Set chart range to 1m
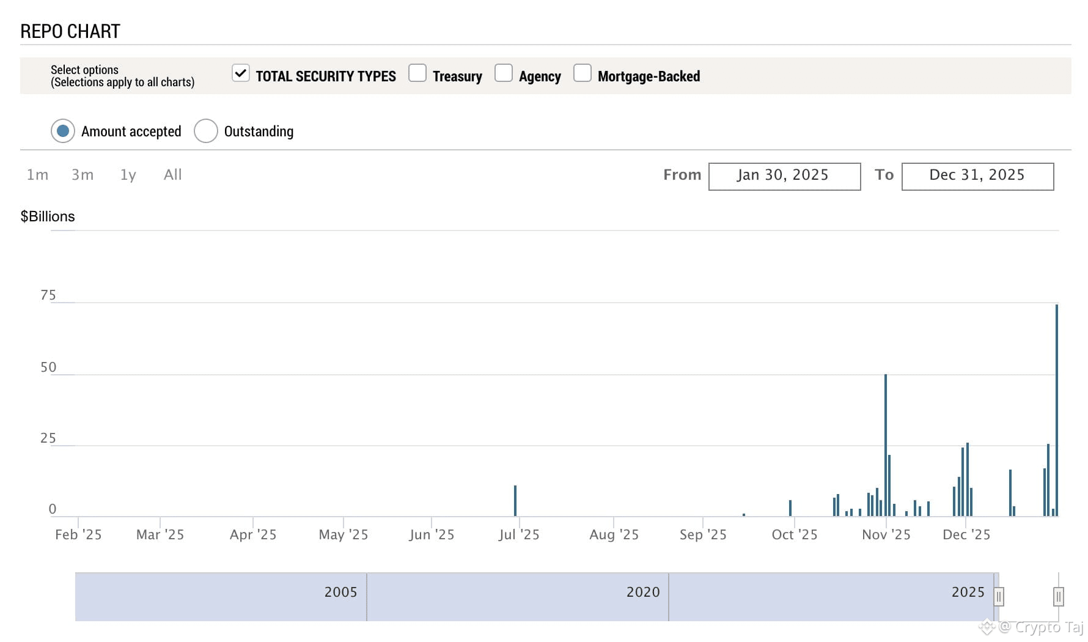The width and height of the screenshot is (1088, 642). point(37,175)
